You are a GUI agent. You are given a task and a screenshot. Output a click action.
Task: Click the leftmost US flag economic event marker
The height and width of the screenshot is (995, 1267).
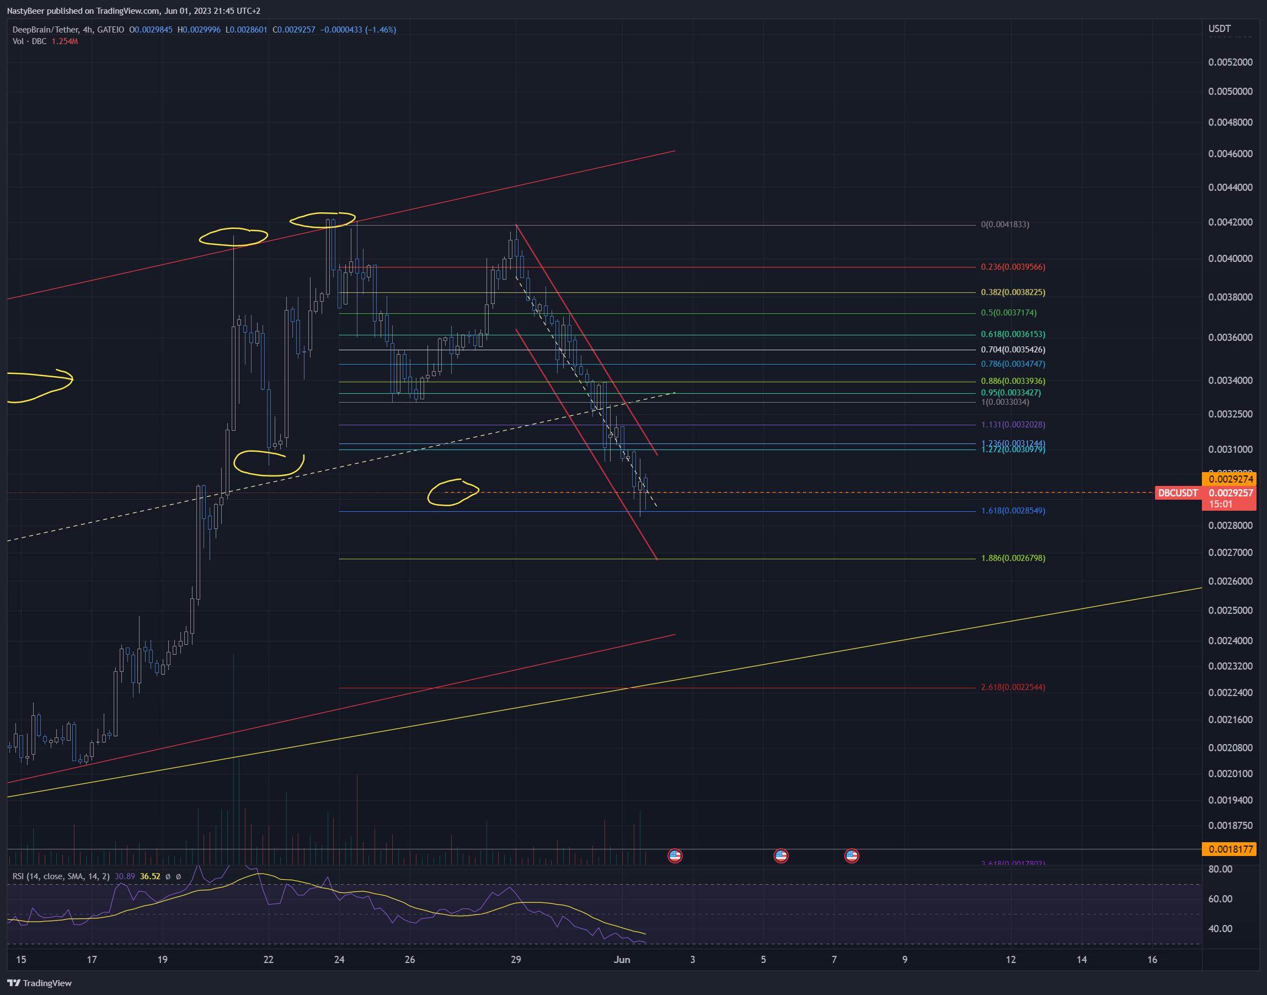675,856
